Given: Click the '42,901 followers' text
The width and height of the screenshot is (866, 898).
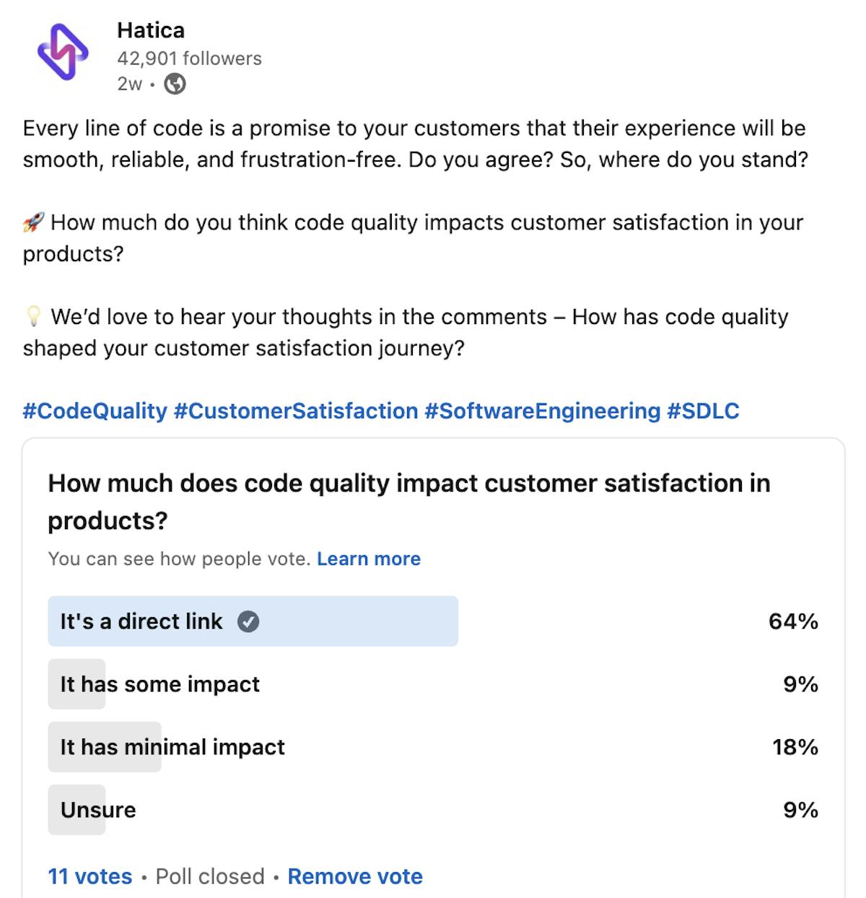Looking at the screenshot, I should click(x=189, y=58).
